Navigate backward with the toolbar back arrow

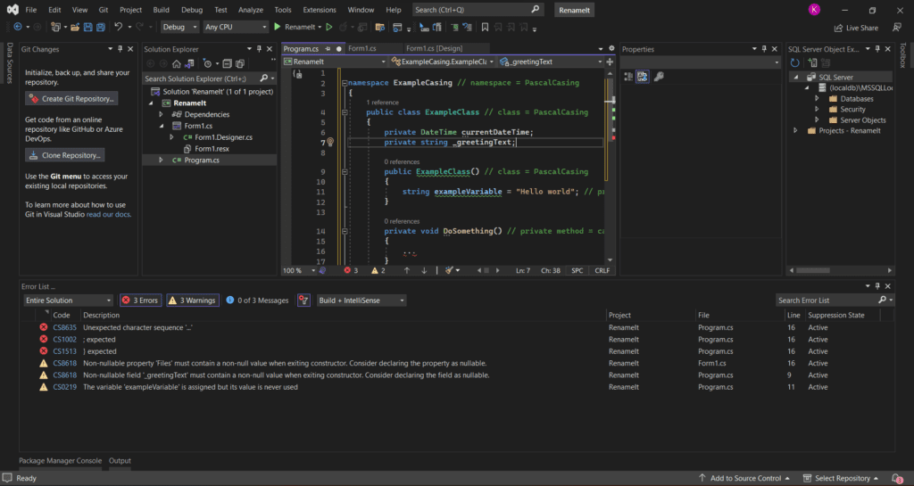[x=18, y=27]
